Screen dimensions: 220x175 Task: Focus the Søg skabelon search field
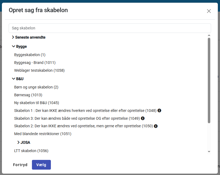click(x=110, y=28)
